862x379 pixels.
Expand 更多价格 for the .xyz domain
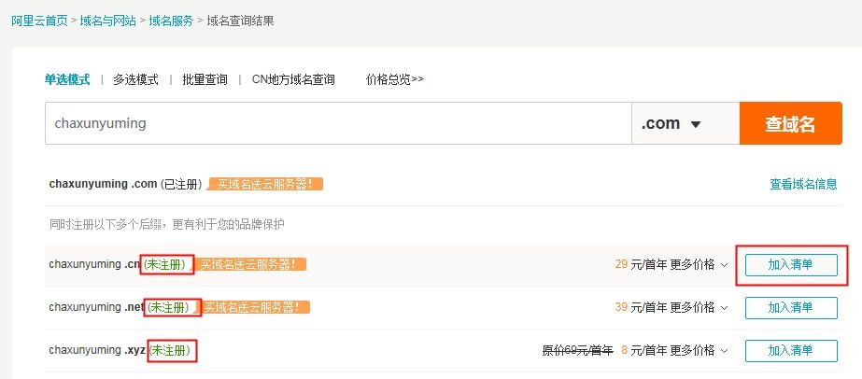(699, 350)
